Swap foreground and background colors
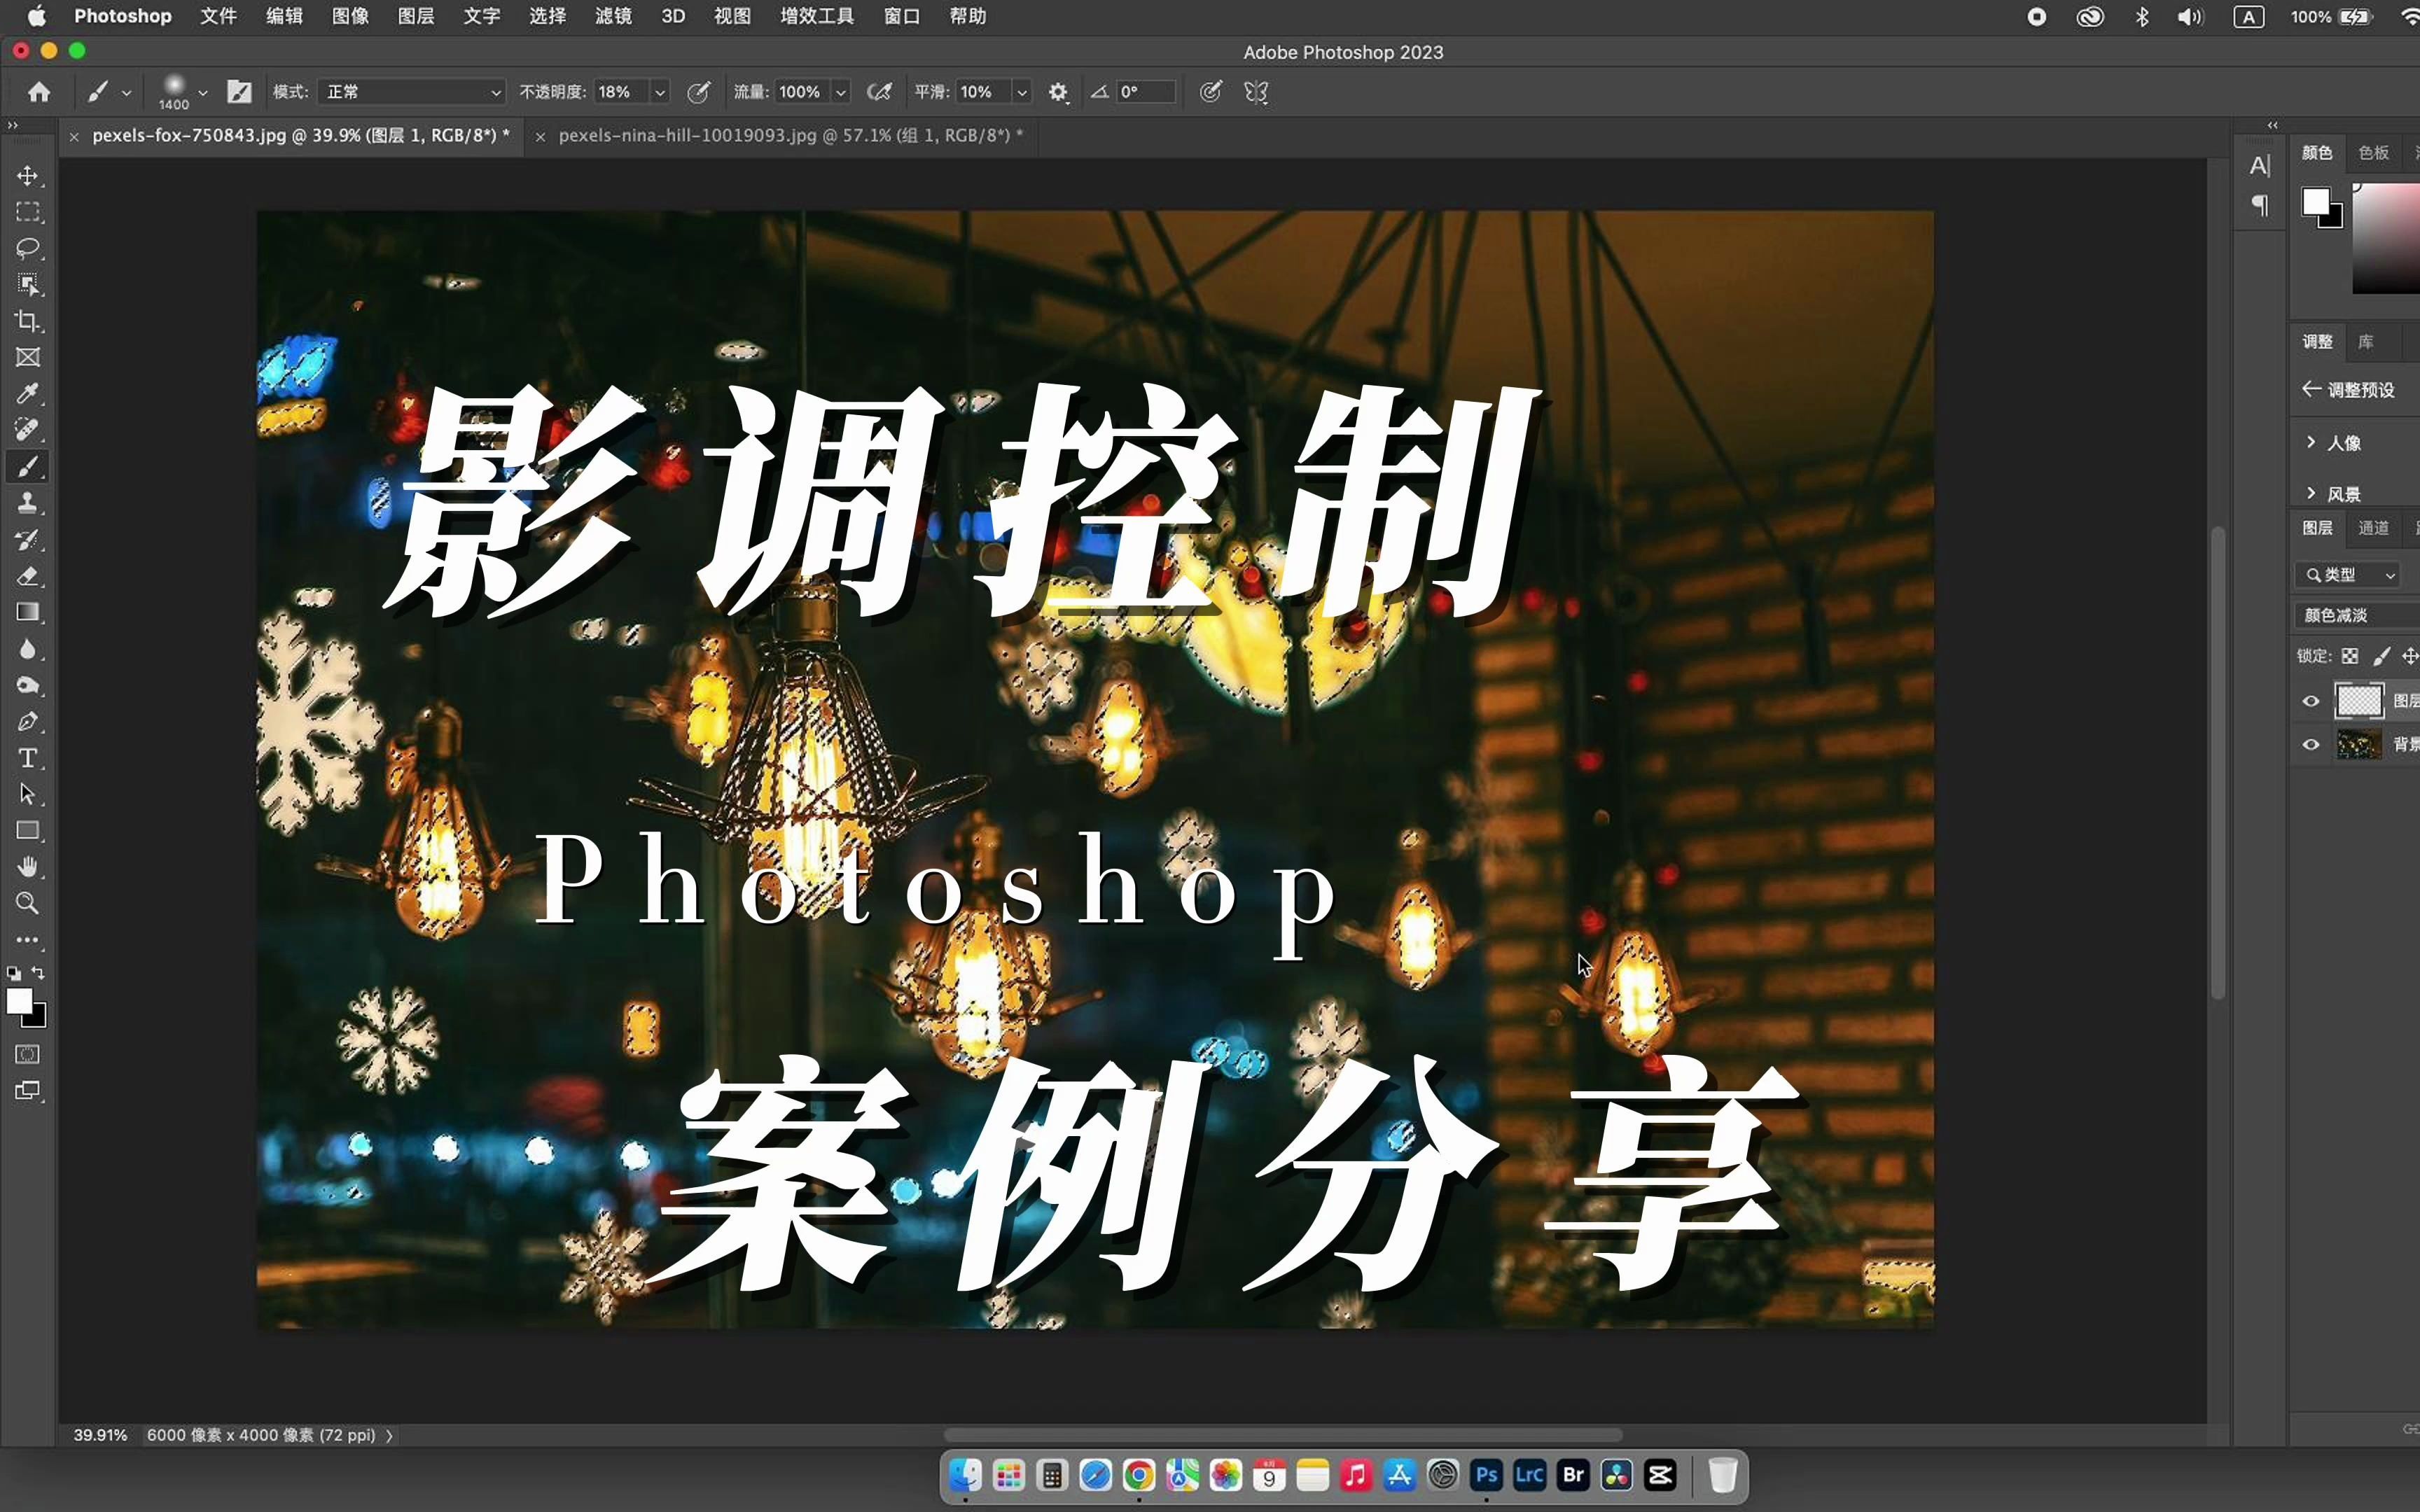The height and width of the screenshot is (1512, 2420). click(x=38, y=973)
